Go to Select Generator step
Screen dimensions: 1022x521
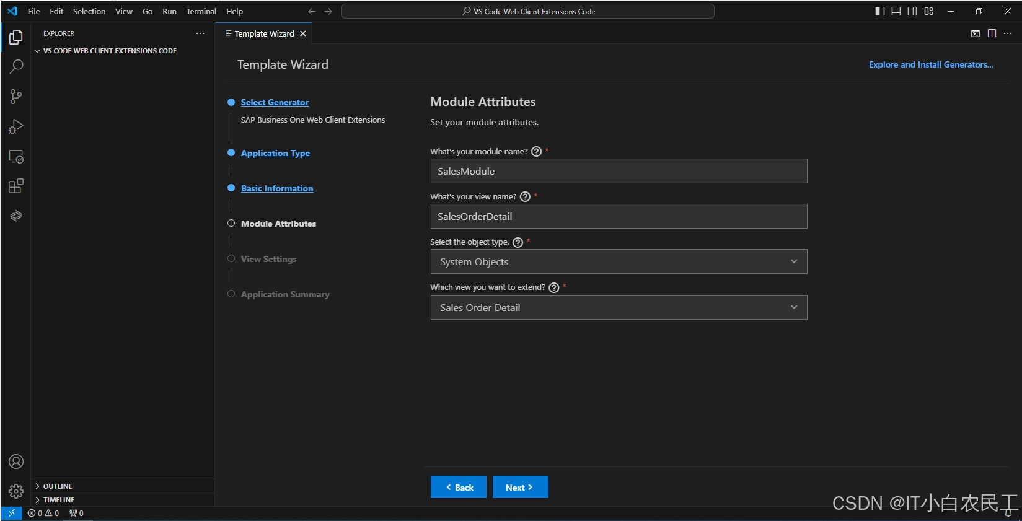[275, 102]
